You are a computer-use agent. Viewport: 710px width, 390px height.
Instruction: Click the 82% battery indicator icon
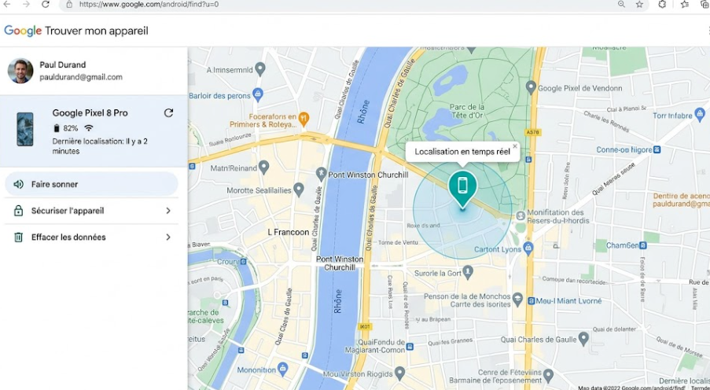[57, 128]
